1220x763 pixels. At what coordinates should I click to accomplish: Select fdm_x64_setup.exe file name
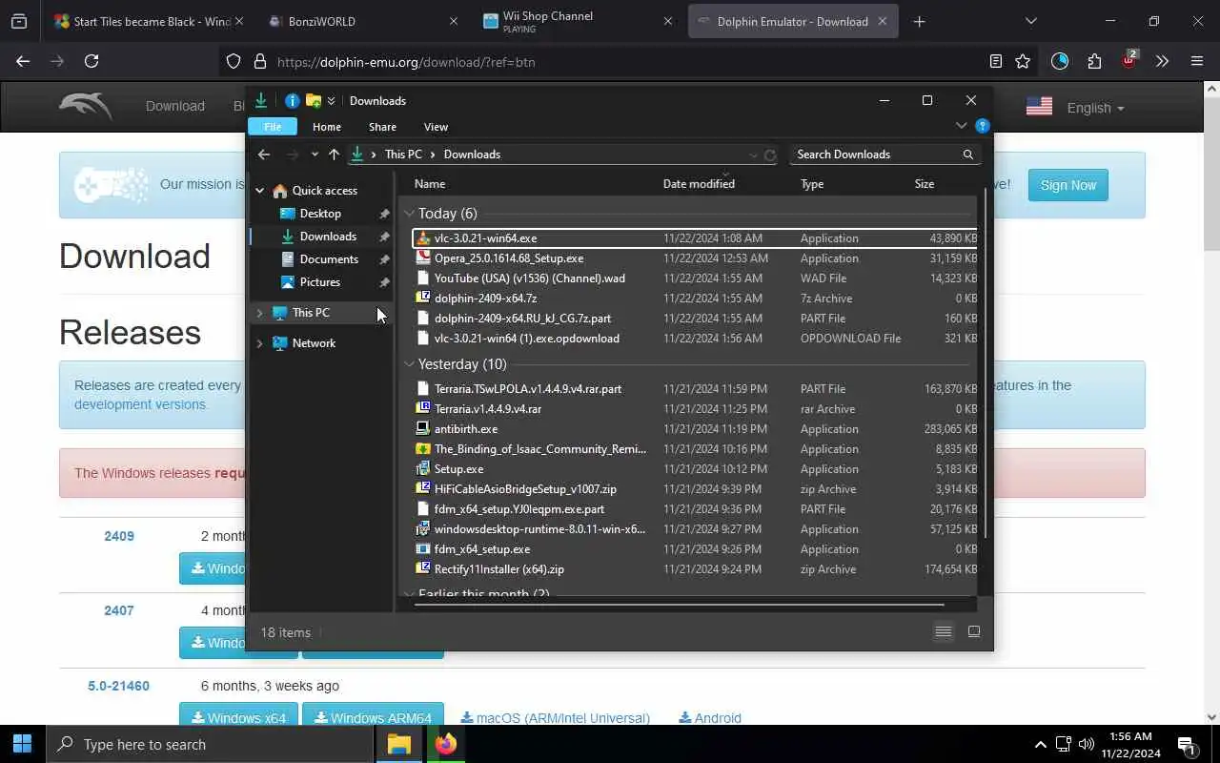pyautogui.click(x=482, y=549)
